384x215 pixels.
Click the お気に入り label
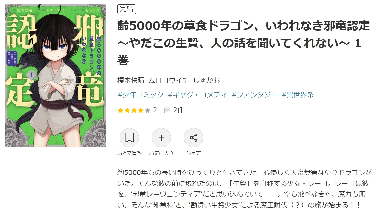pos(161,153)
